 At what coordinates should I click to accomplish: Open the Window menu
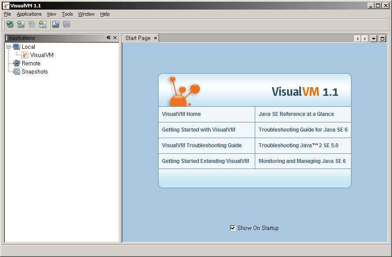pos(86,14)
